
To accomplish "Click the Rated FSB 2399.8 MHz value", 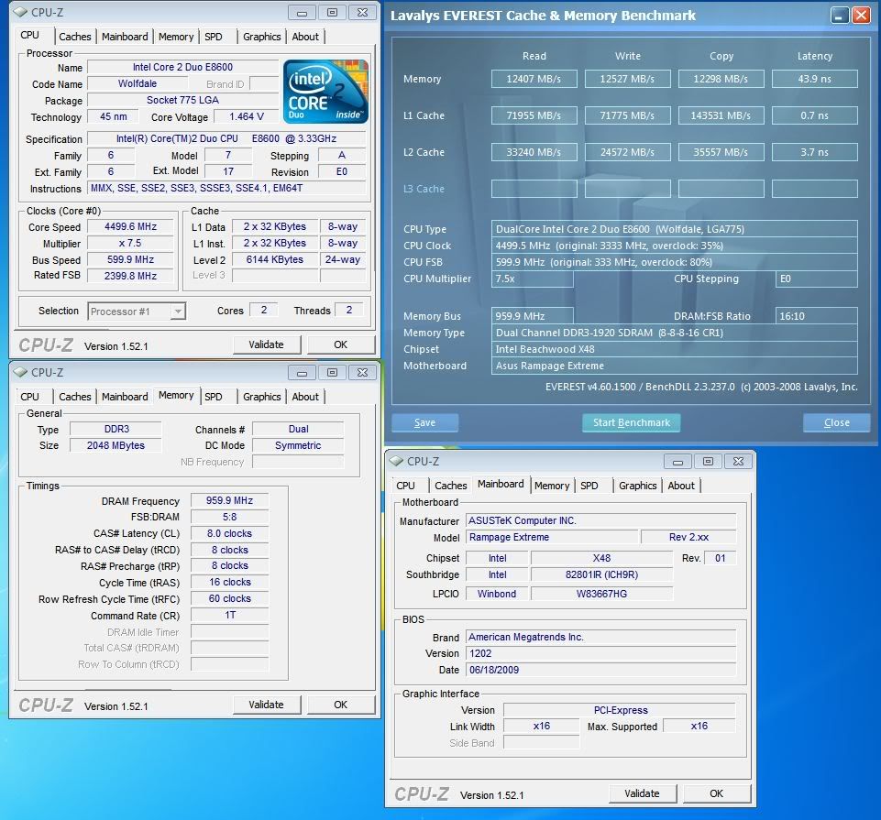I will coord(131,276).
